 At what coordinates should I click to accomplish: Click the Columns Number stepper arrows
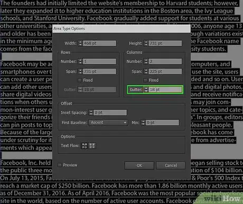[146, 61]
